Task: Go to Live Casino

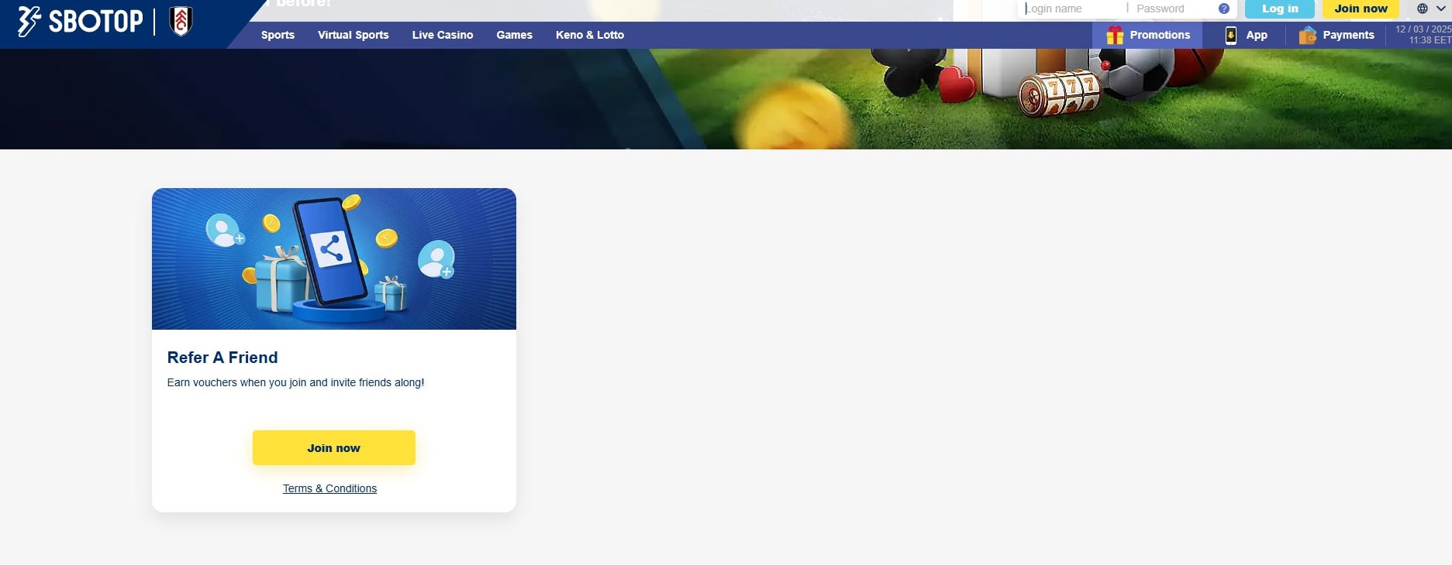Action: [443, 35]
